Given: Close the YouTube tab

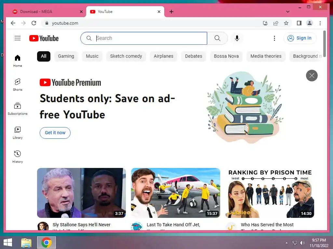Looking at the screenshot, I should pyautogui.click(x=159, y=12).
